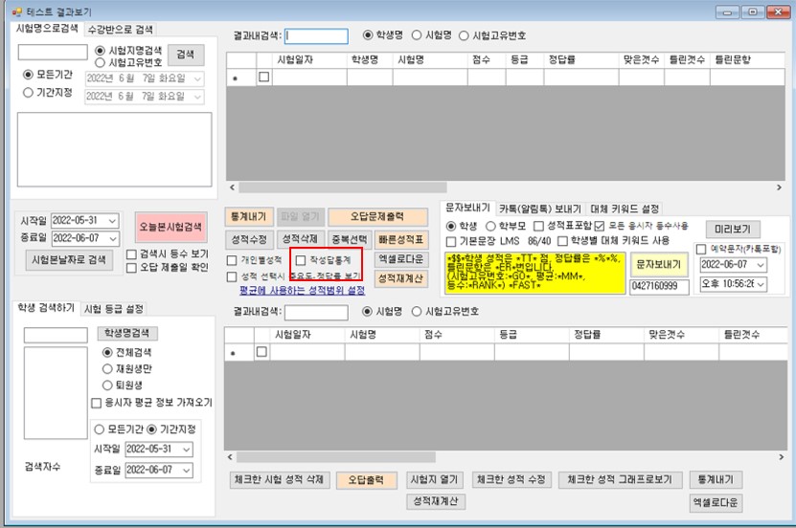Click the 미리보기 button
Screen dimensions: 796x528
732,229
